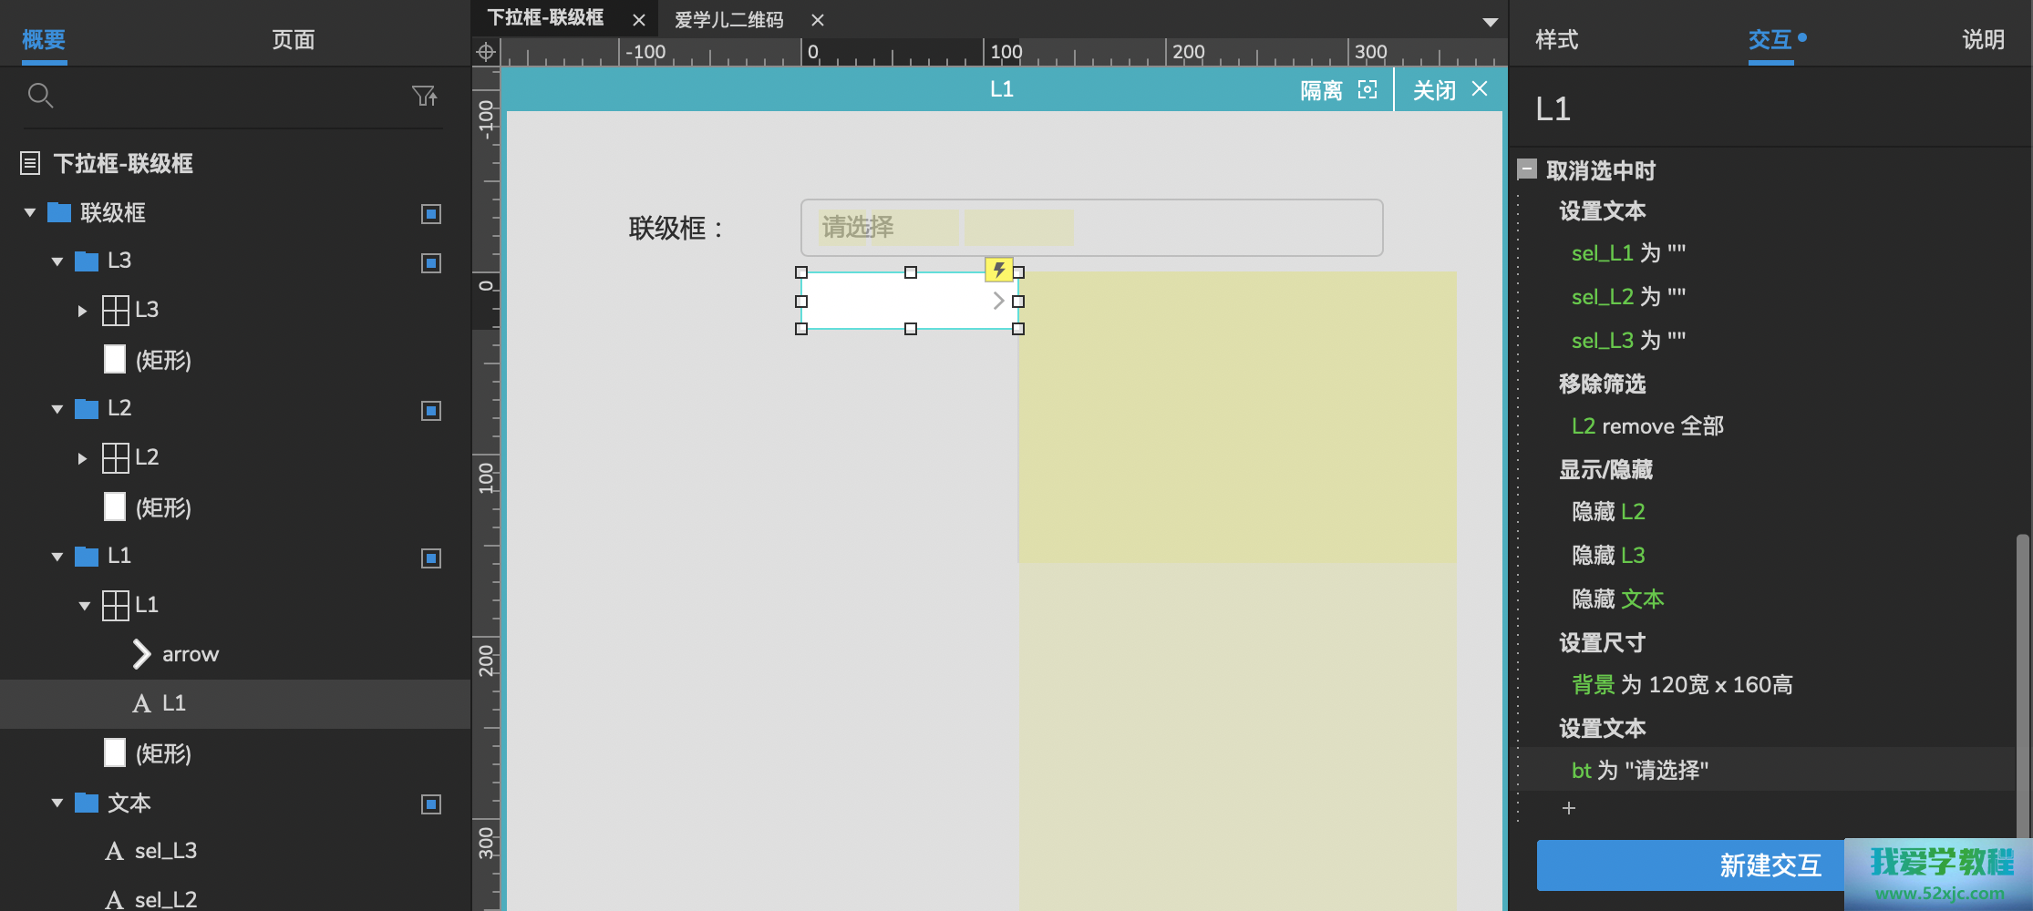The image size is (2033, 911).
Task: Click the 请选择 cascade input field
Action: pyautogui.click(x=1090, y=228)
